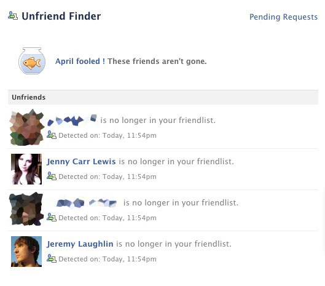Click the Unfriend Finder header icon
This screenshot has height=286, width=325.
(x=13, y=15)
